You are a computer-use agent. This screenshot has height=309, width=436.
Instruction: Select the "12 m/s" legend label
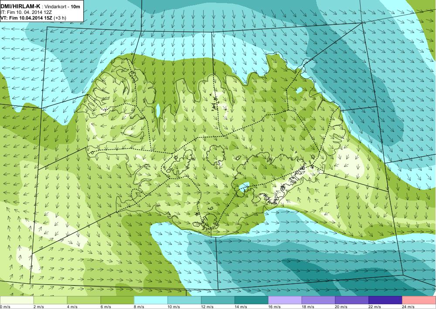tap(208, 307)
